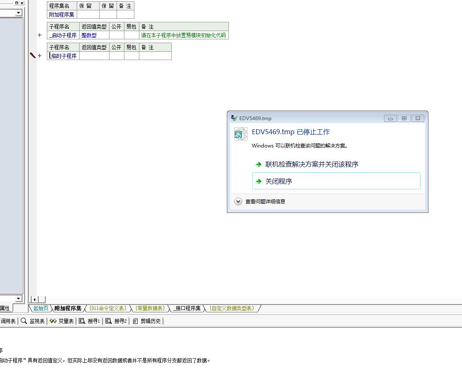Click the 搜寻2 search icon

coord(108,321)
